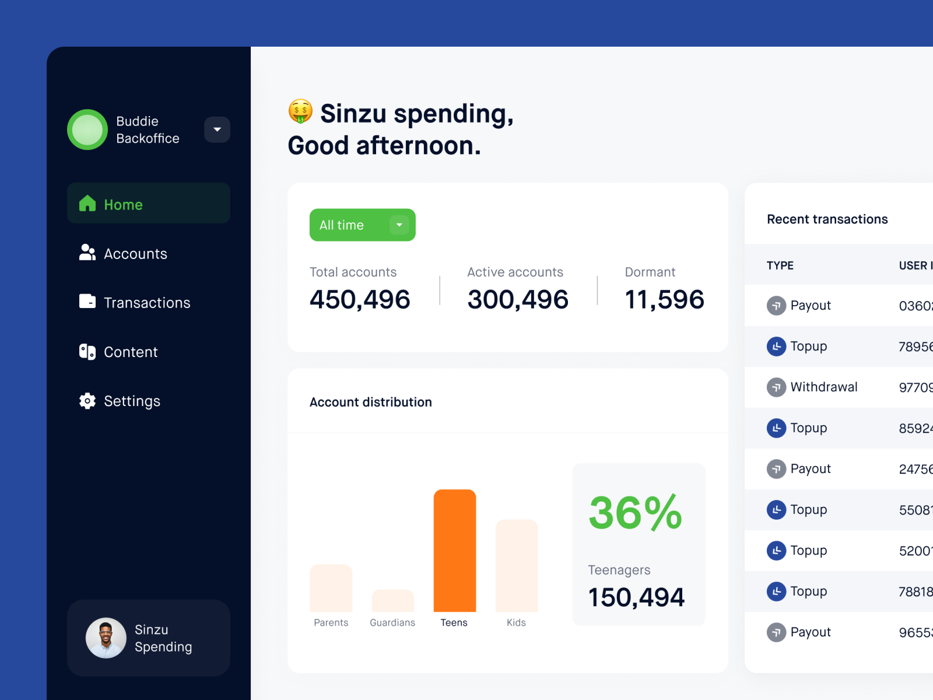Collapse the All time chevron arrow
This screenshot has height=700, width=933.
[x=399, y=225]
